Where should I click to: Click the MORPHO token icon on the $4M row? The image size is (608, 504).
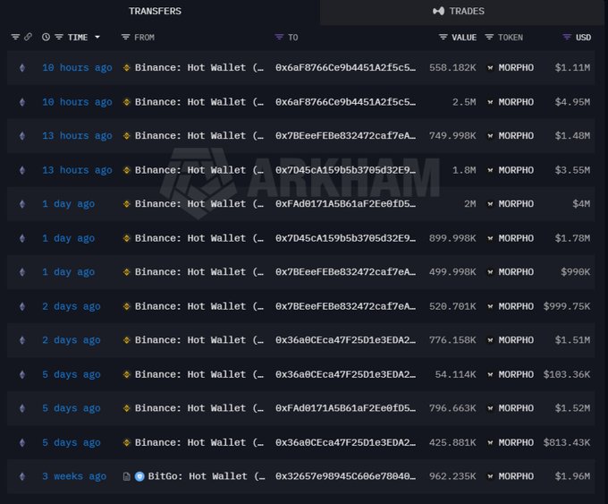click(x=490, y=204)
